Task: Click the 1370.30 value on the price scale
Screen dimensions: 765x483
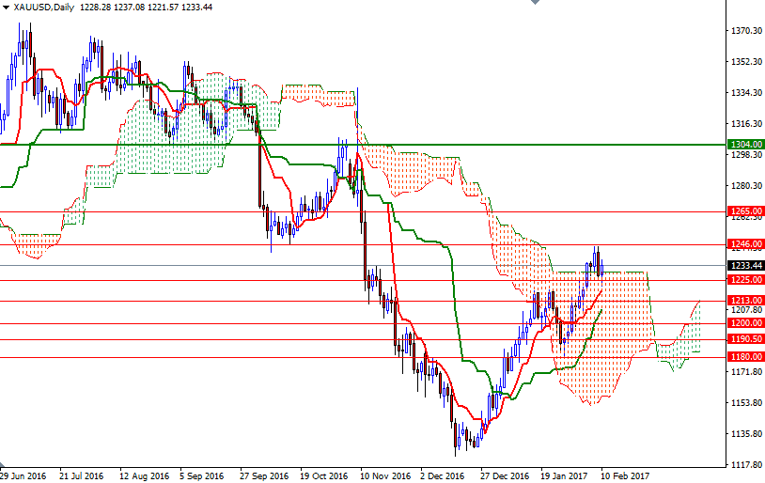Action: [745, 31]
